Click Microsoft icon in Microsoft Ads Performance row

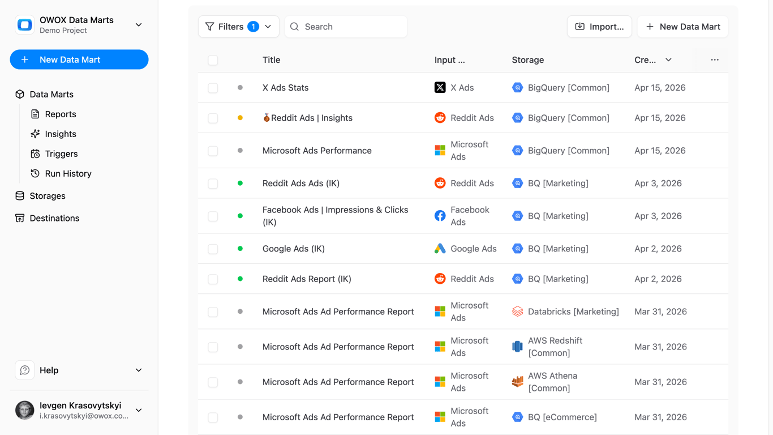coord(440,151)
